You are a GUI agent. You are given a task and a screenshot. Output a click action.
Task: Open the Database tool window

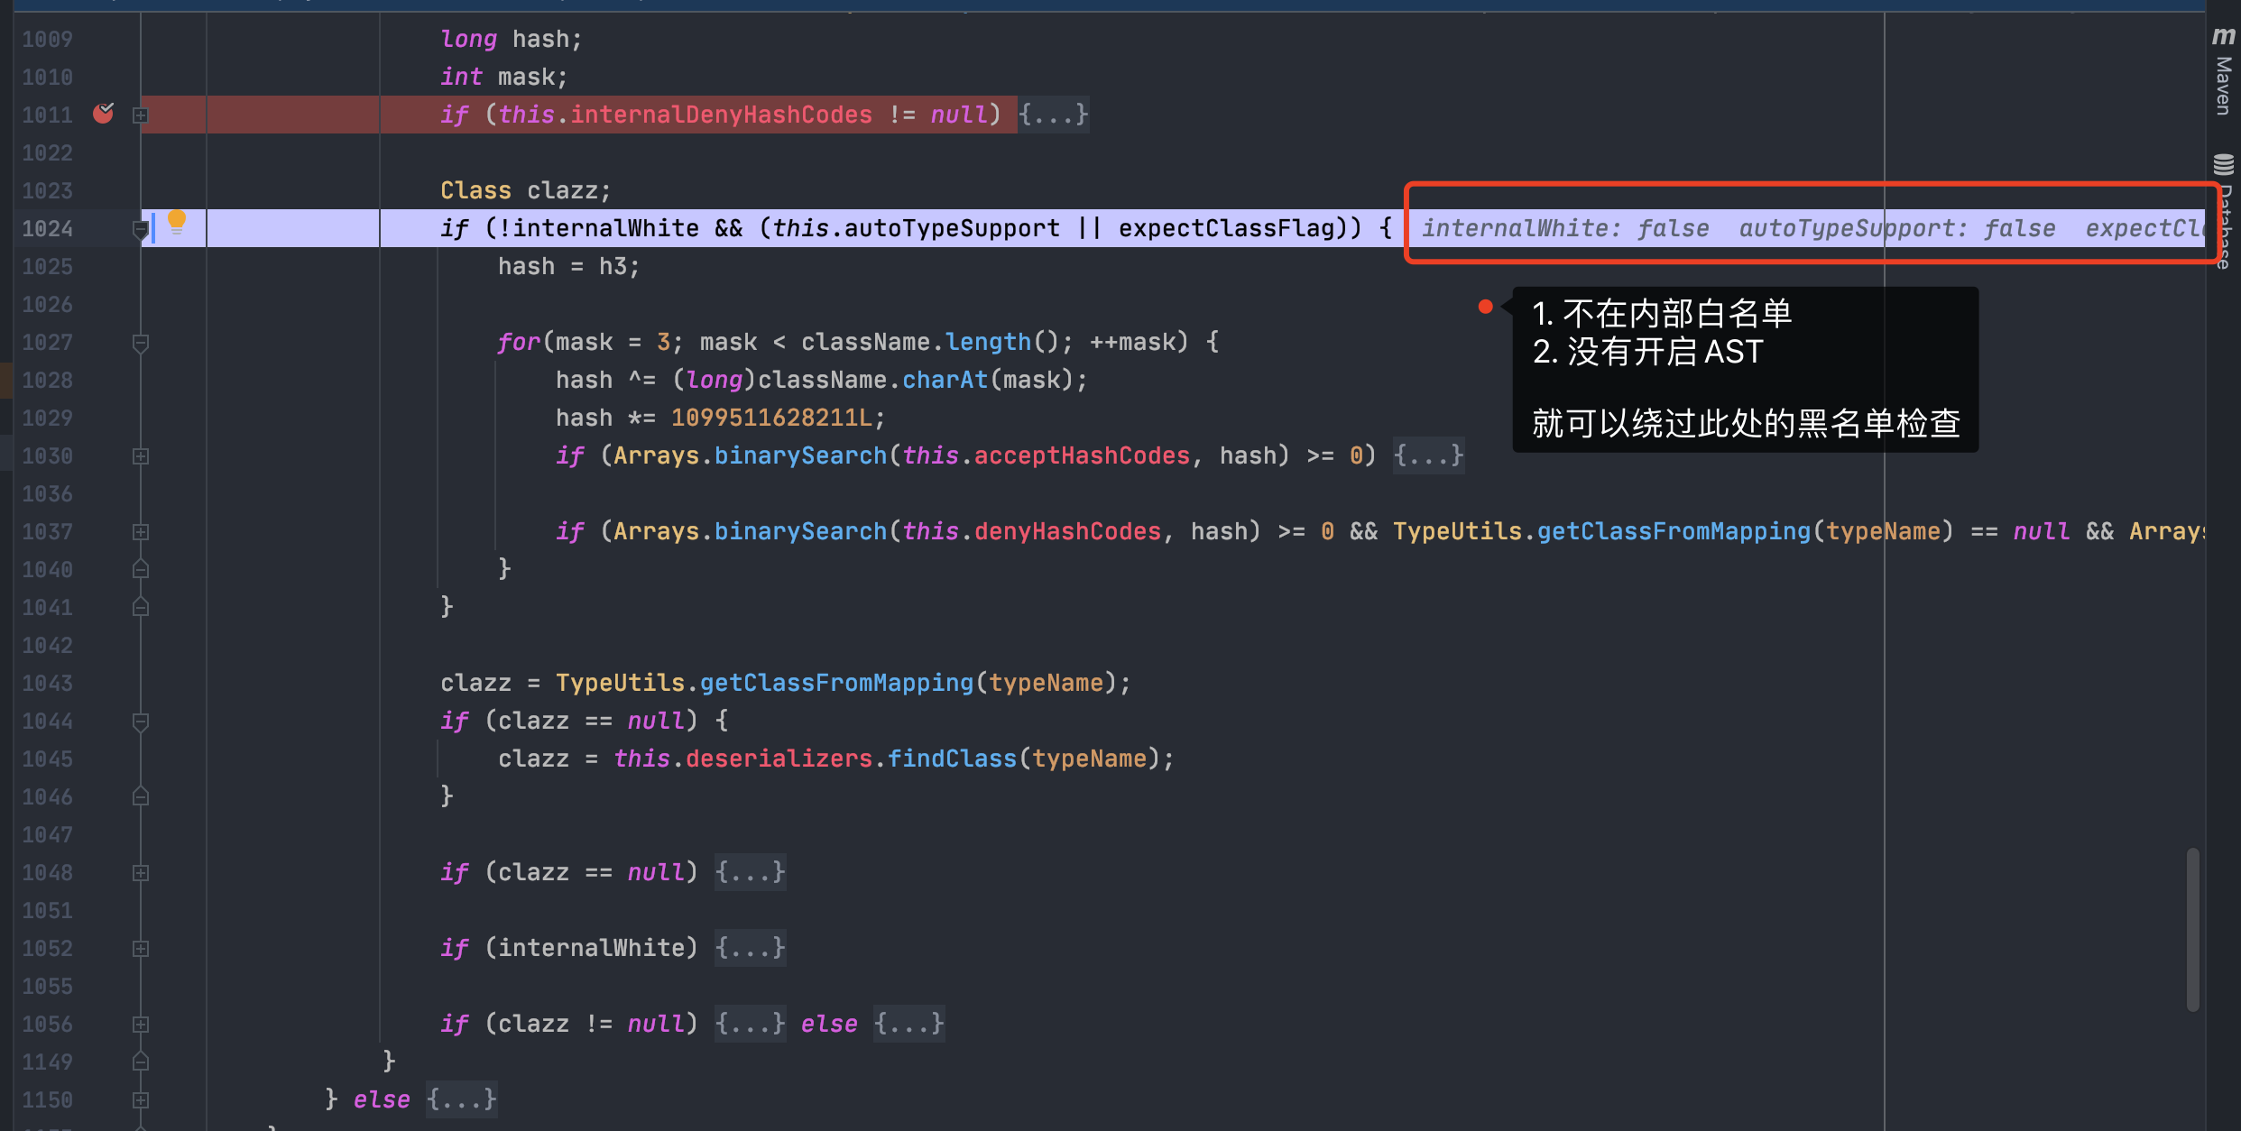click(x=2225, y=216)
